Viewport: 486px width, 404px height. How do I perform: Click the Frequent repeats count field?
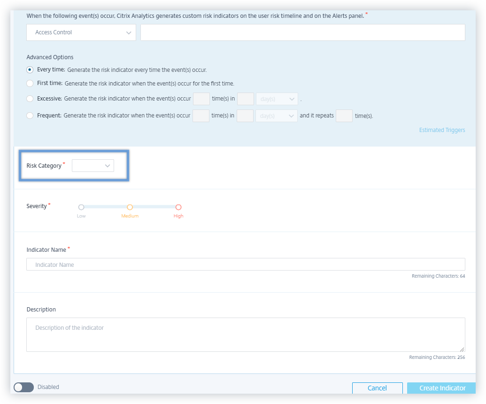coord(344,116)
